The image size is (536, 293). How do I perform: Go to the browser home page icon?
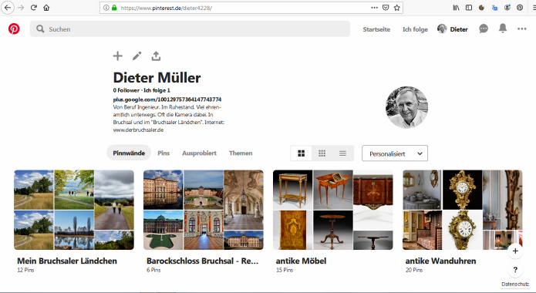tap(46, 8)
